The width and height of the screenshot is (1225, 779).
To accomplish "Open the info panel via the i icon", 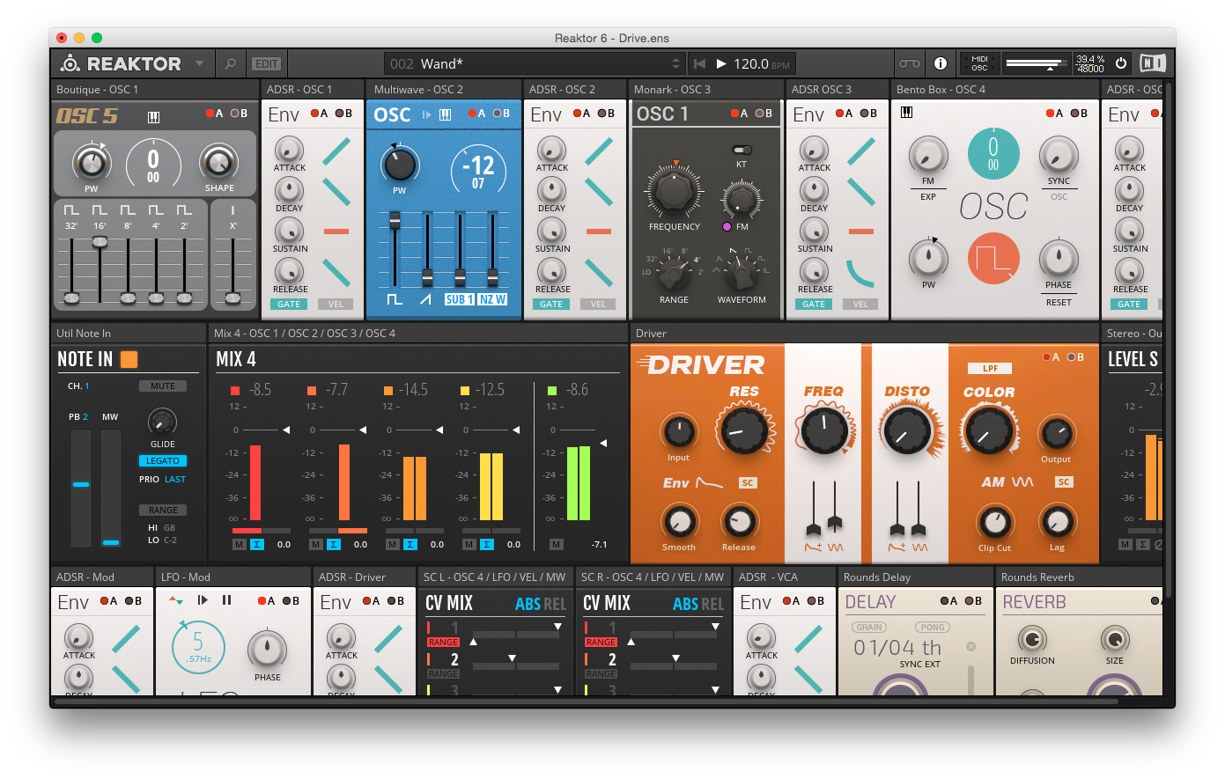I will (x=940, y=63).
